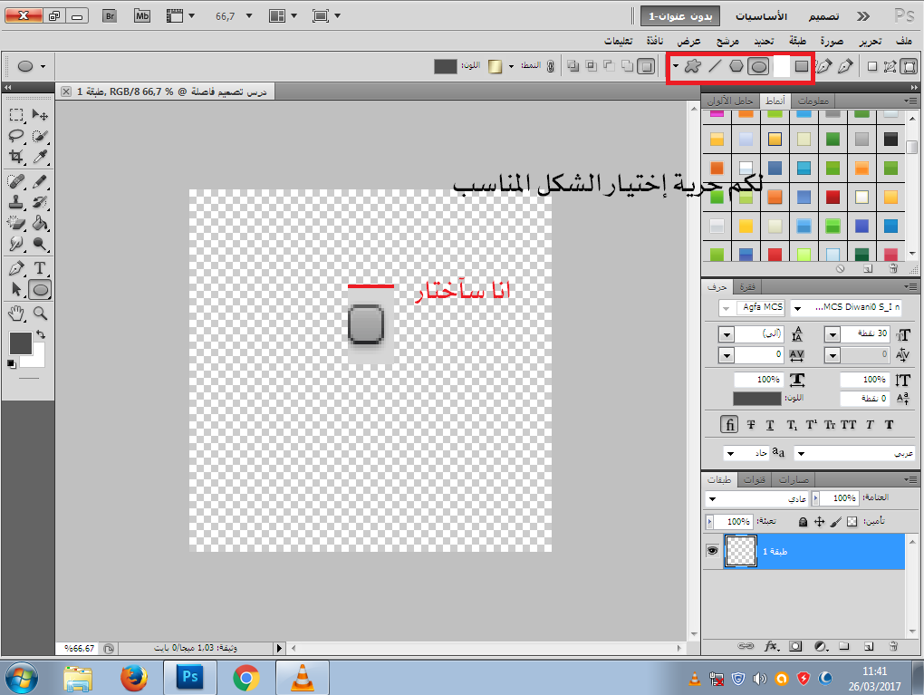Delete layer using trash icon
The image size is (924, 695).
(892, 646)
